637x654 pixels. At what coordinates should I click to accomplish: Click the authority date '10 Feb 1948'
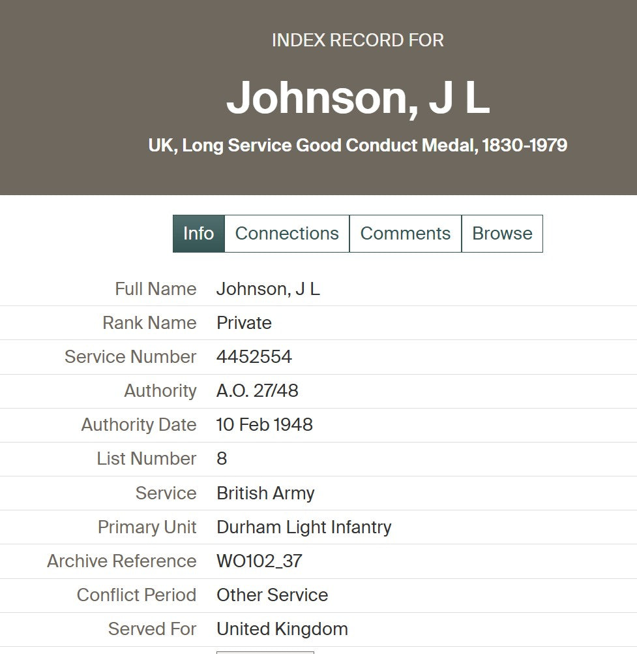click(x=265, y=425)
